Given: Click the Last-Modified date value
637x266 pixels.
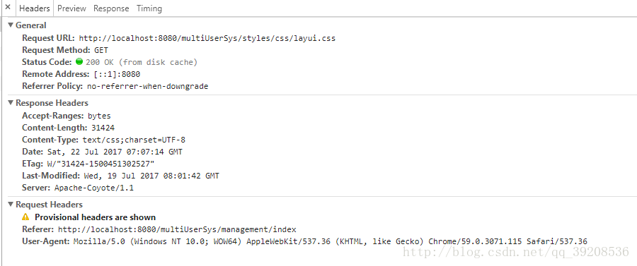Looking at the screenshot, I should (151, 176).
